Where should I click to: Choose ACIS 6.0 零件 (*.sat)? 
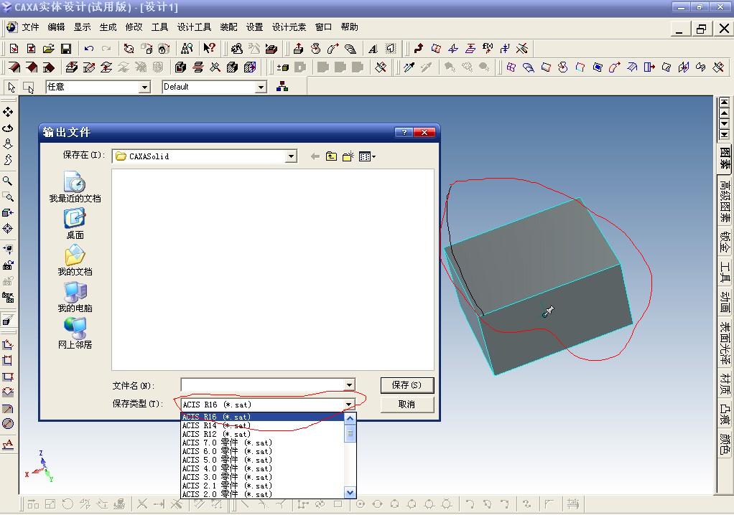coord(263,451)
